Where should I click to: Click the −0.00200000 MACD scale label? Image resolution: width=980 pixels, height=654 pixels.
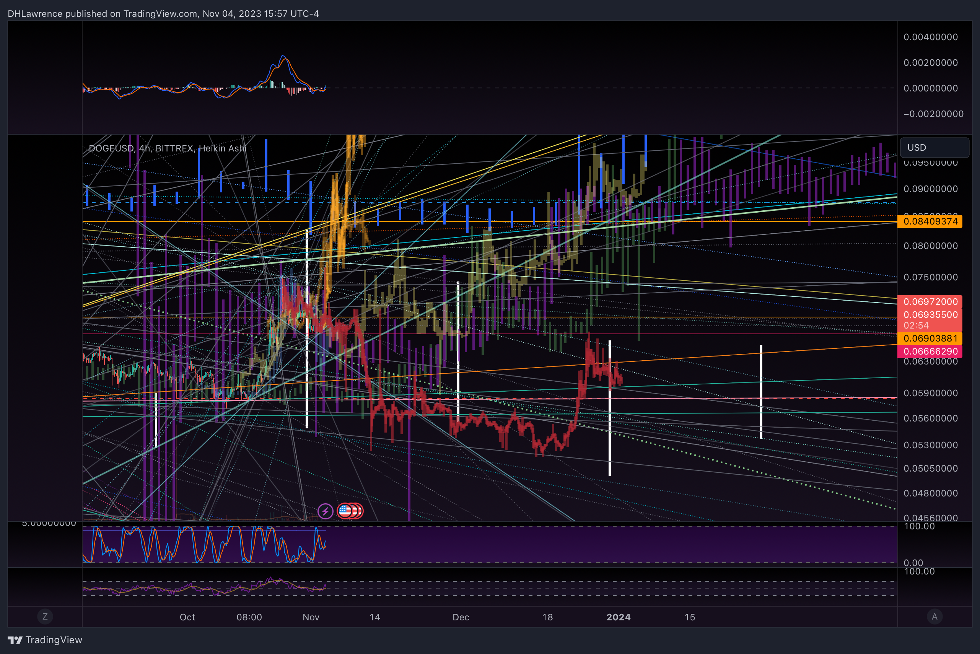933,114
